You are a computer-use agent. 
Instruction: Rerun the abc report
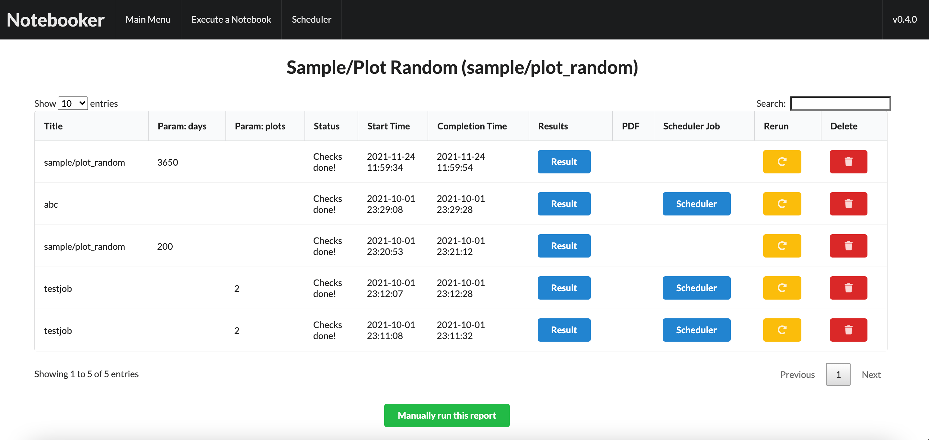click(x=782, y=204)
